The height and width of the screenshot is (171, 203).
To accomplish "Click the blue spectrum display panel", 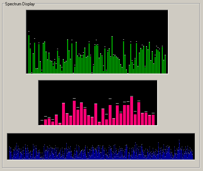I will 101,146.
